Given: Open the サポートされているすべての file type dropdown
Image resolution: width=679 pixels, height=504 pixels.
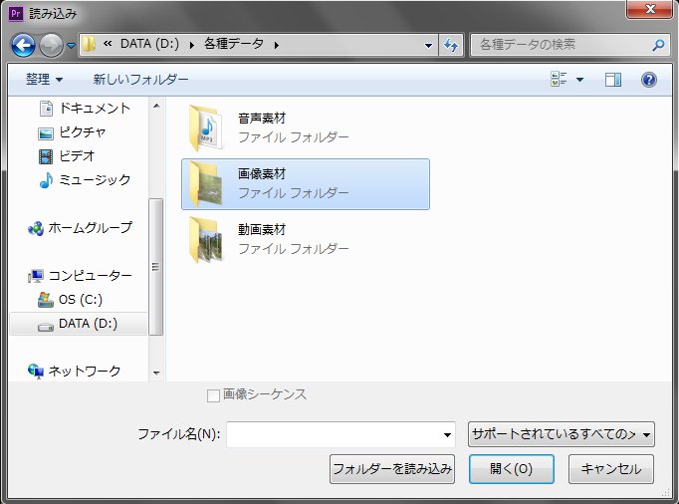Looking at the screenshot, I should pyautogui.click(x=562, y=434).
